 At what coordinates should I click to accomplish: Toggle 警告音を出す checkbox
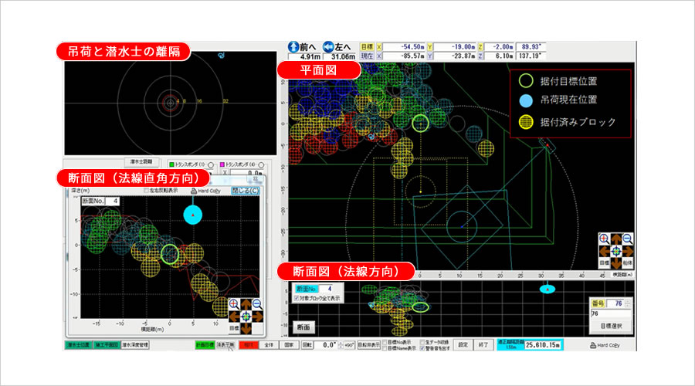422,348
